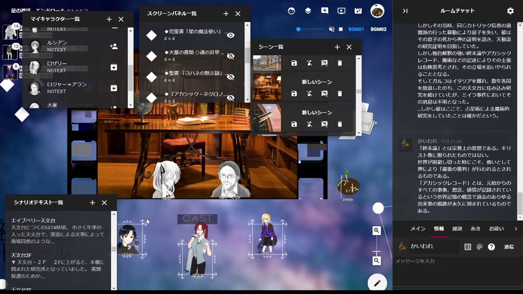Select the BGM02 button

click(x=378, y=29)
